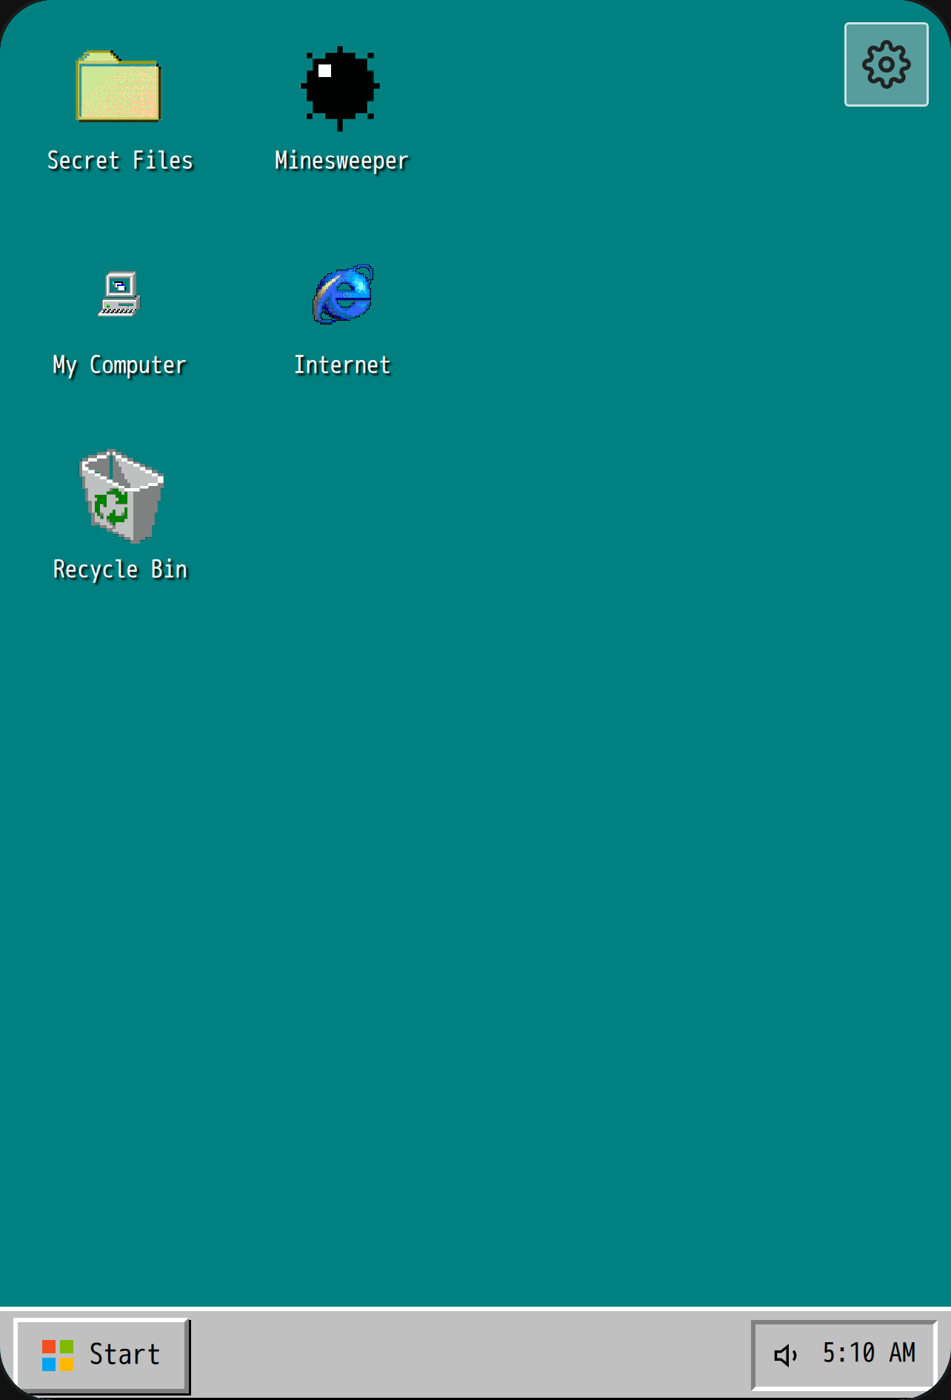Click the 5:10 AM clock

(869, 1353)
